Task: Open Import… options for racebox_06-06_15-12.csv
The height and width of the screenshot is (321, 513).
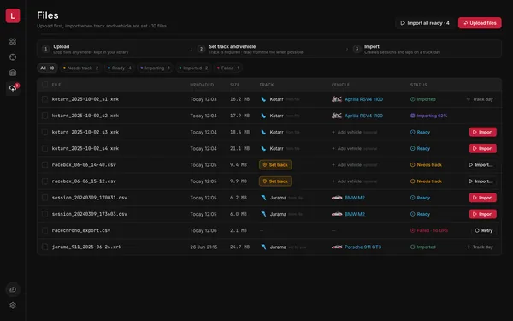Action: (x=481, y=181)
